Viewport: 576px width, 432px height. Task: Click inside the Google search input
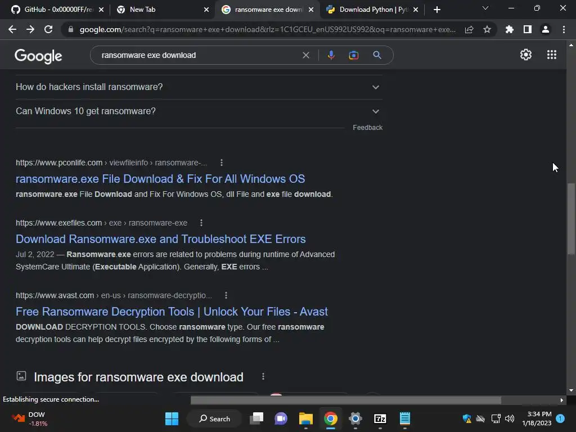click(199, 55)
